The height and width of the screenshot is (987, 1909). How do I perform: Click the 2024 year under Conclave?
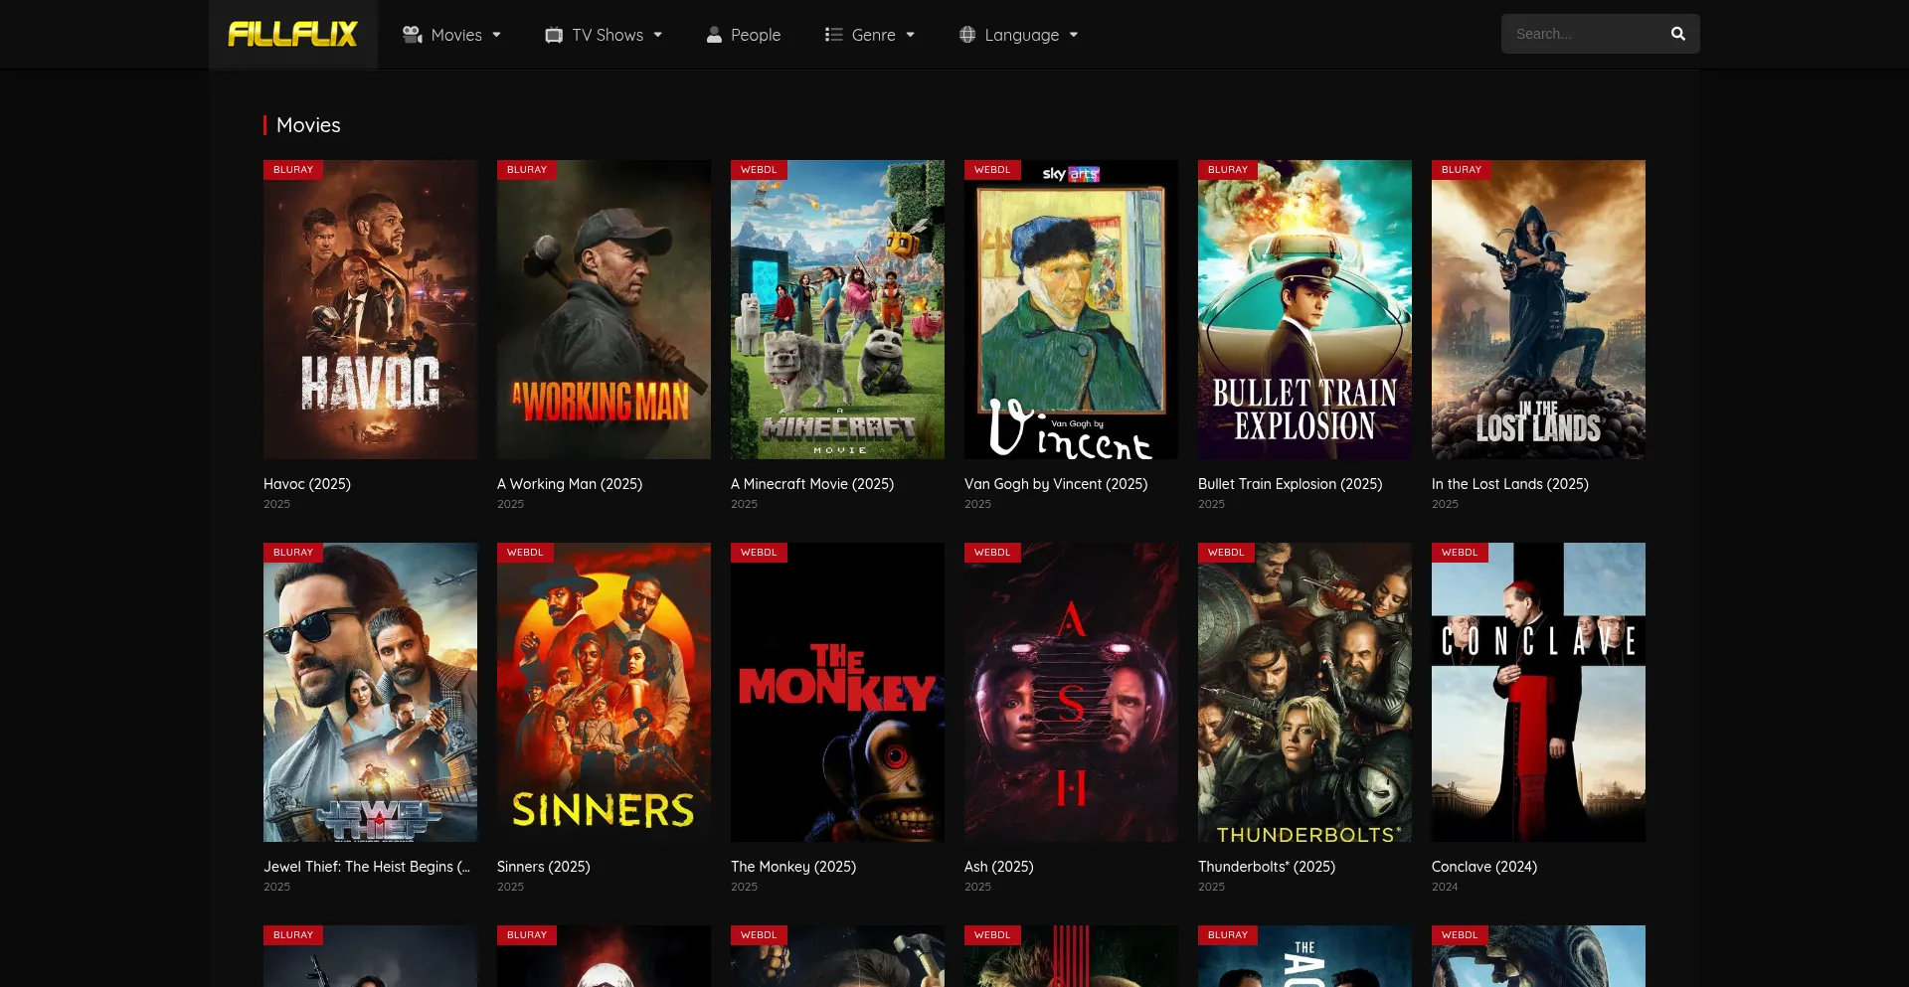(1445, 887)
